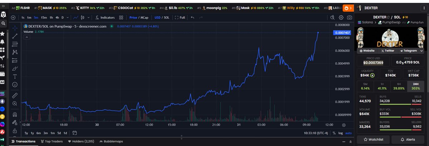Open the chart settings gear

point(341,17)
